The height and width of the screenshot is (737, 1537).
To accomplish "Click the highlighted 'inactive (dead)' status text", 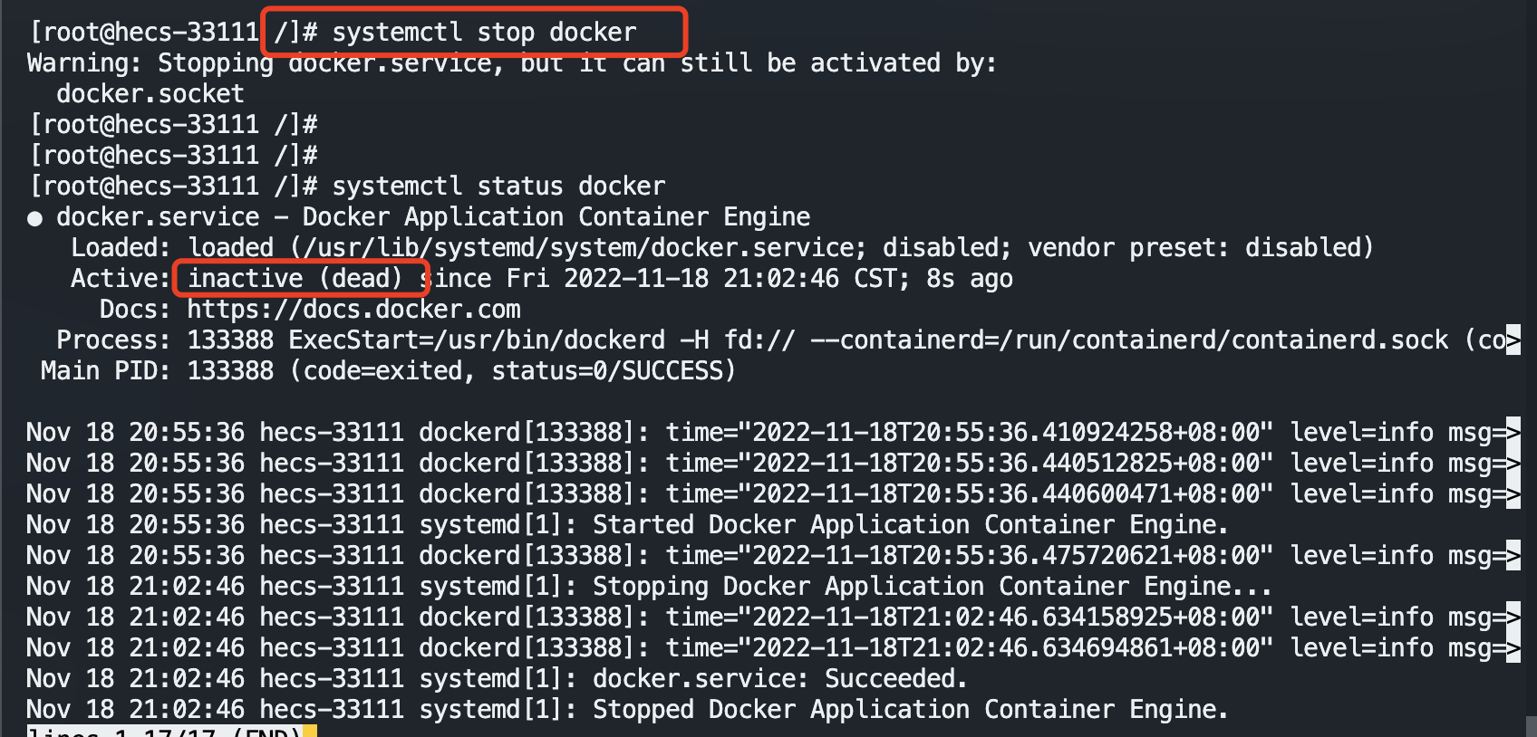I will (x=295, y=279).
